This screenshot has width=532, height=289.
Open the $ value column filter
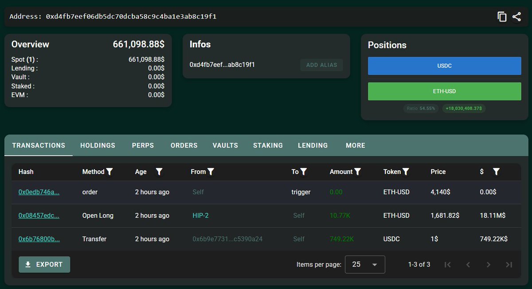[496, 172]
